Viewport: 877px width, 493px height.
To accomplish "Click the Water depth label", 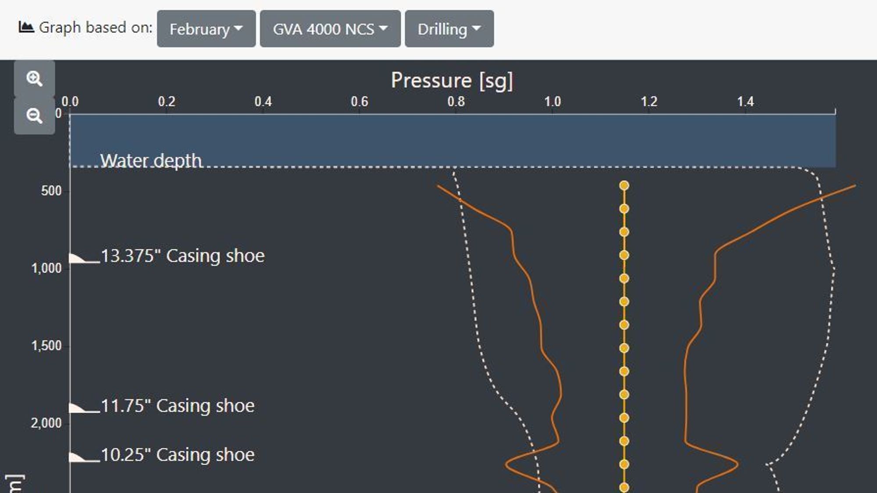I will [x=151, y=161].
